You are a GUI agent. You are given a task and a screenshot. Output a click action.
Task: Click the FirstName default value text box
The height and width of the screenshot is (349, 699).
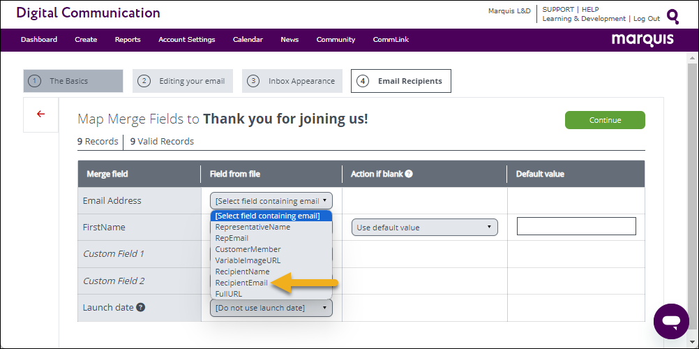[576, 226]
